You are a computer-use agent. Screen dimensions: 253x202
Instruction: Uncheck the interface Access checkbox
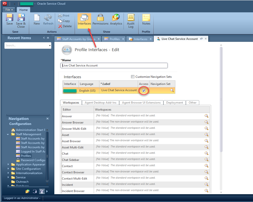click(x=144, y=90)
